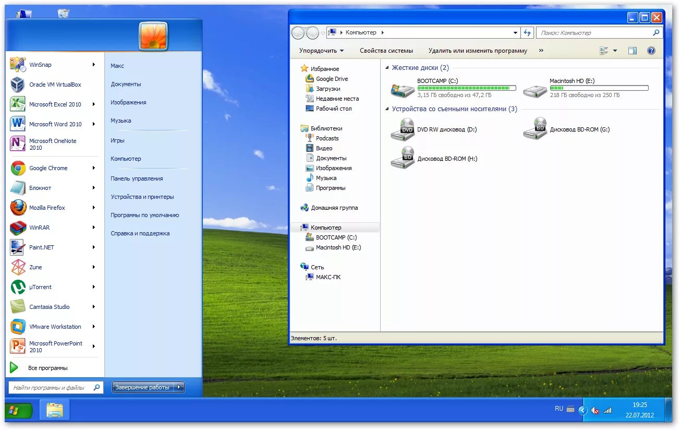This screenshot has height=430, width=680.
Task: Click the RU language indicator
Action: point(559,409)
